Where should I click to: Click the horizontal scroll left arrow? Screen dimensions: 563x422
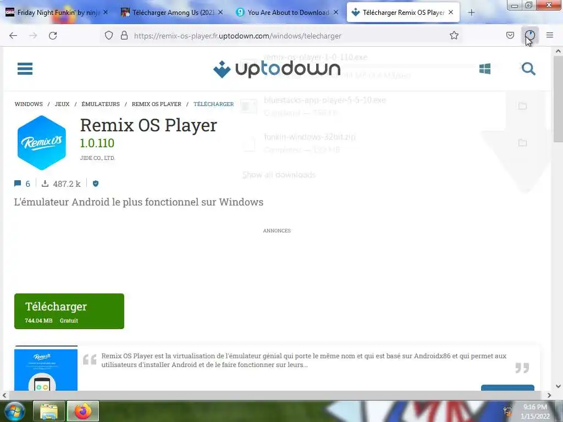point(4,395)
